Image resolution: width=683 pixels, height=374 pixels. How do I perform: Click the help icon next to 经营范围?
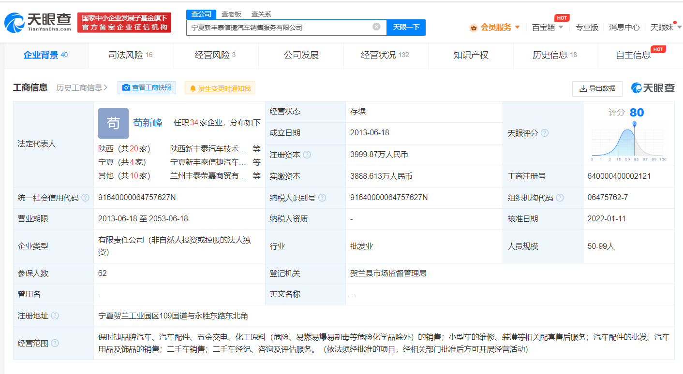pos(55,343)
